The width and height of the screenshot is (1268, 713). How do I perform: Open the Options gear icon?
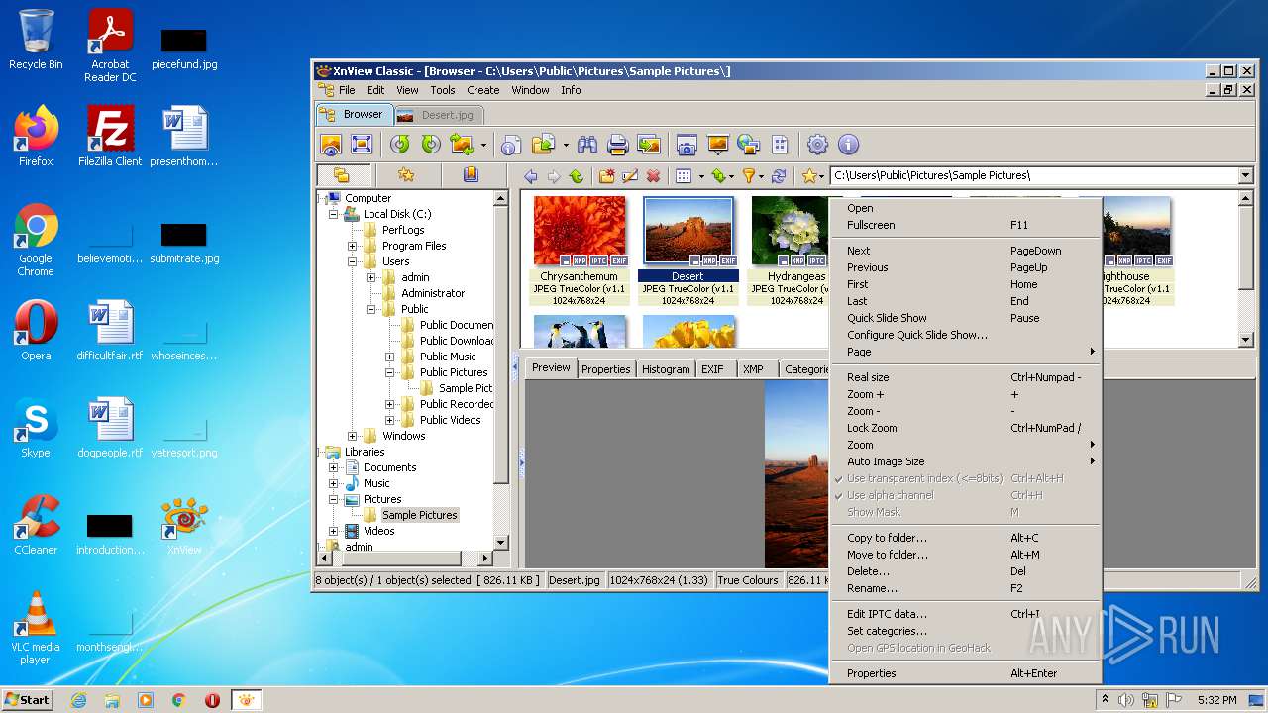point(817,145)
